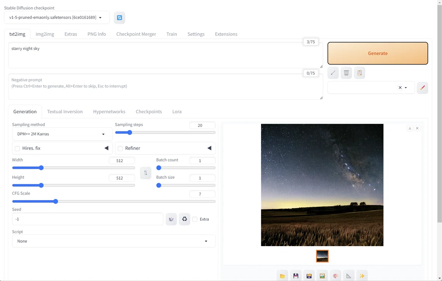Select the Generation tab
Viewport: 442px width, 281px height.
(25, 111)
